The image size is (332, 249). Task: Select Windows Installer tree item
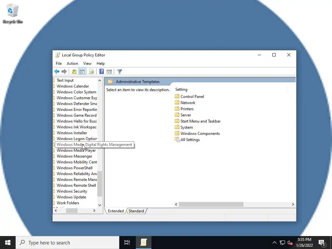click(72, 133)
